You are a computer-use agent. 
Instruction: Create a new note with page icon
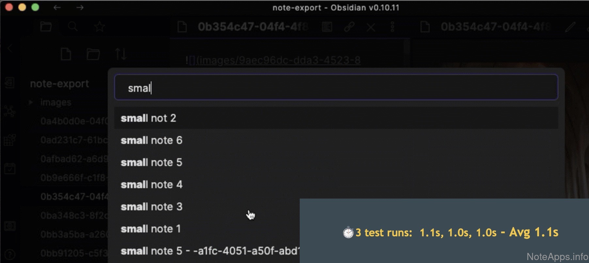[66, 54]
